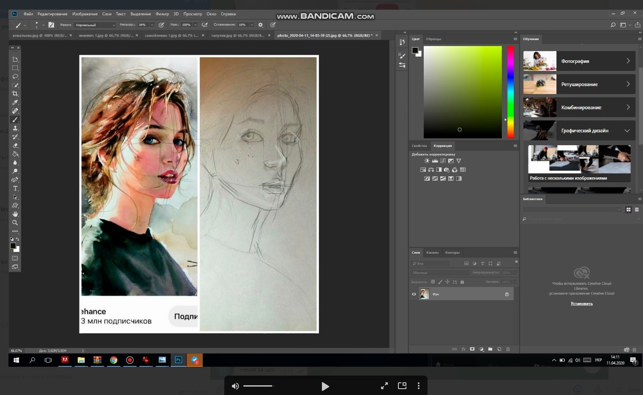643x395 pixels.
Task: Open the search icon in options bar
Action: (x=613, y=25)
